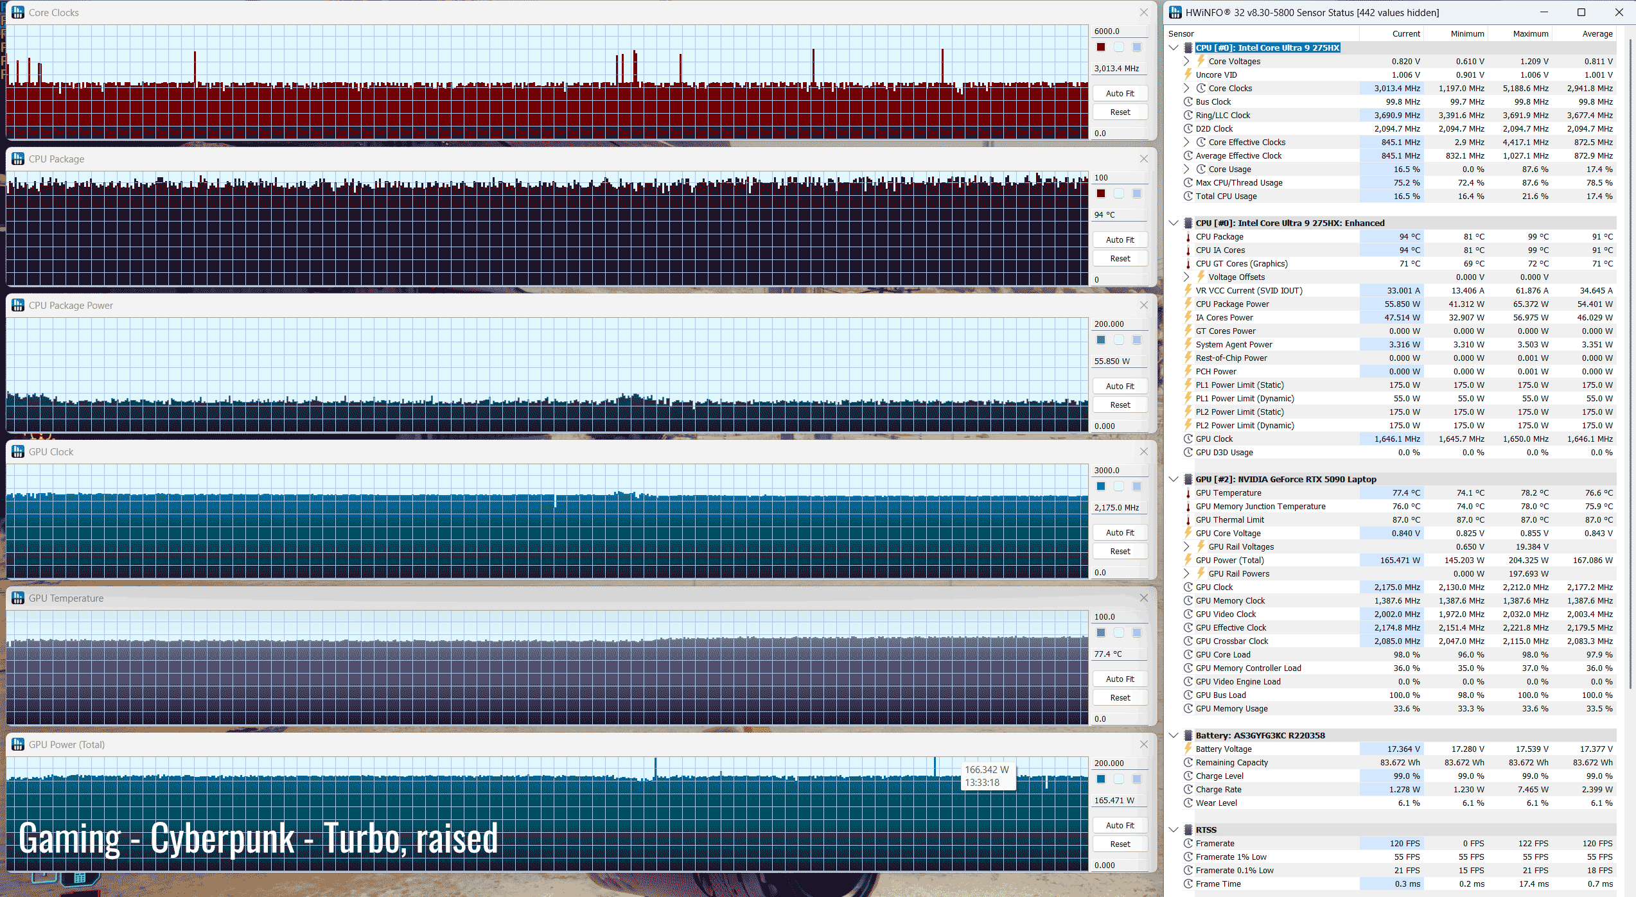This screenshot has height=897, width=1636.
Task: Click HWiNFO icon in GPU Temperature graph title
Action: click(18, 598)
